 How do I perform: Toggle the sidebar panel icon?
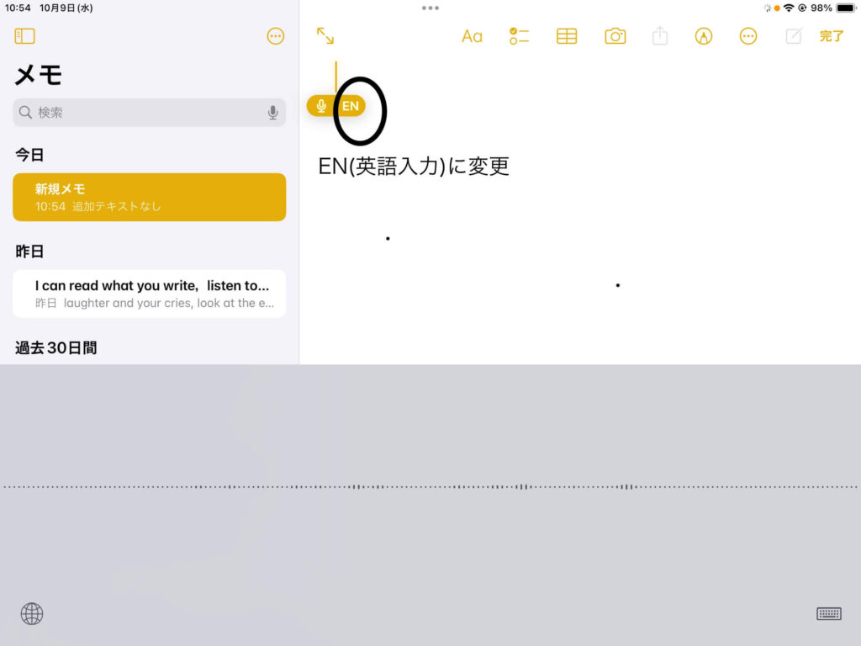click(24, 36)
